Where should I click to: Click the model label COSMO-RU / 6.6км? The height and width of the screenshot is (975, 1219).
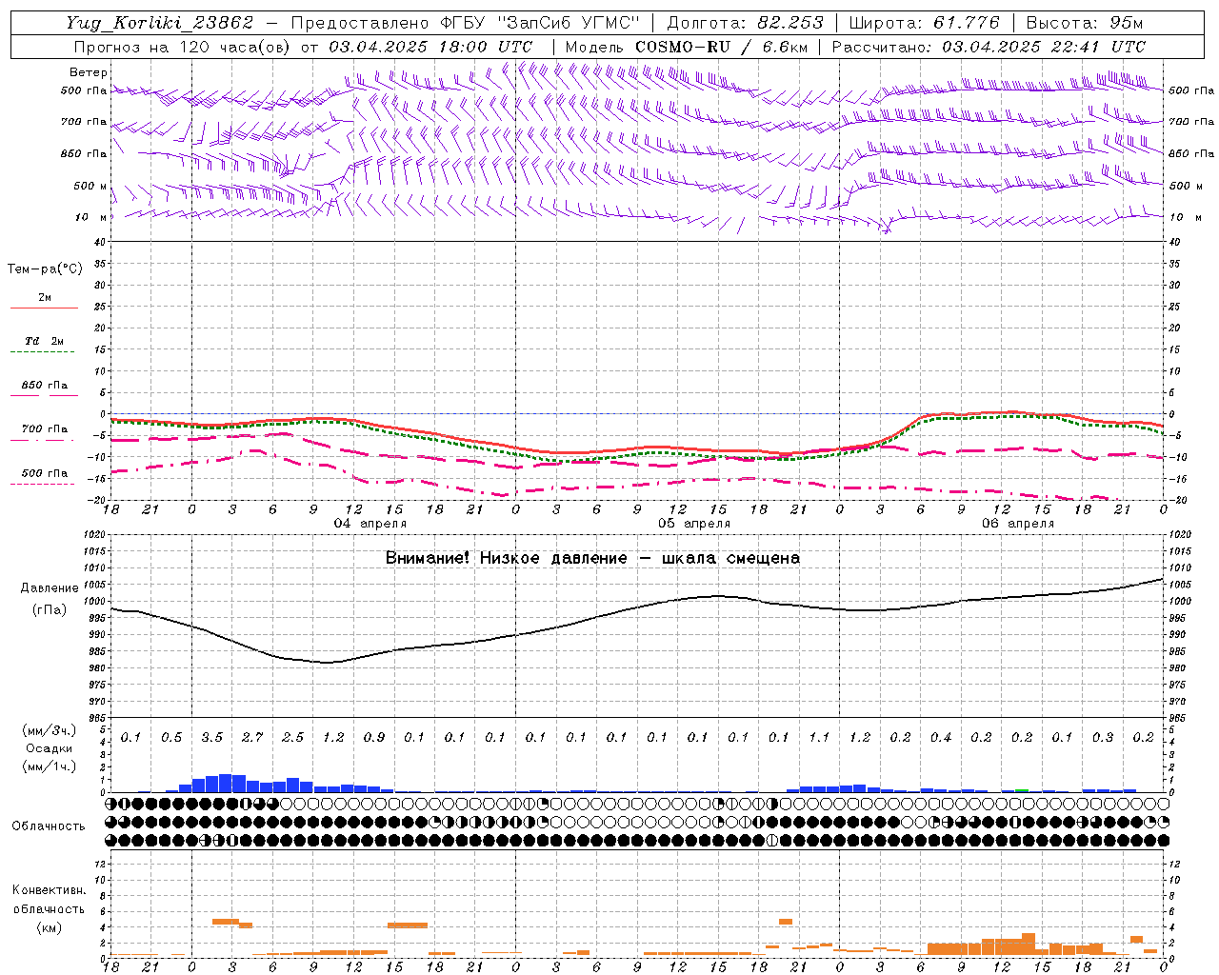coord(722,47)
